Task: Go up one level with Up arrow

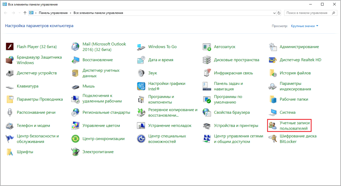Action: 25,13
